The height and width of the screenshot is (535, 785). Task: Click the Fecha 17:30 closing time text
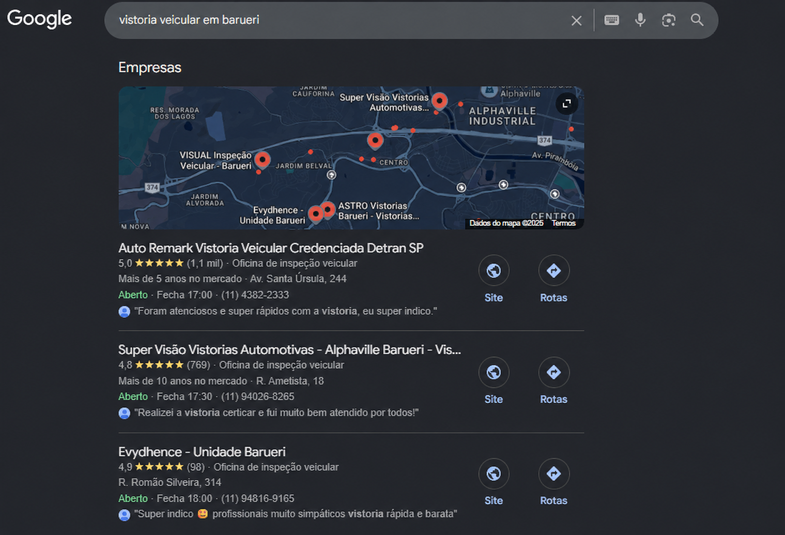184,396
